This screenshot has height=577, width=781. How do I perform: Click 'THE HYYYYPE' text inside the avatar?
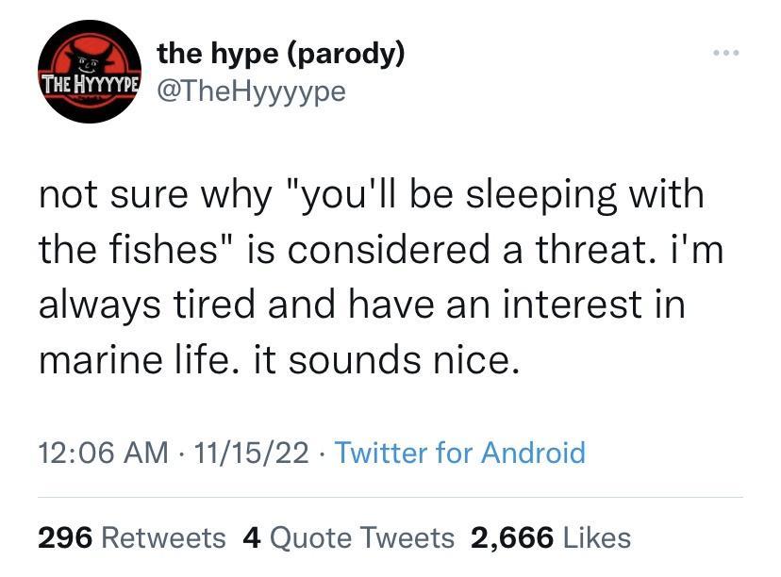[x=89, y=83]
